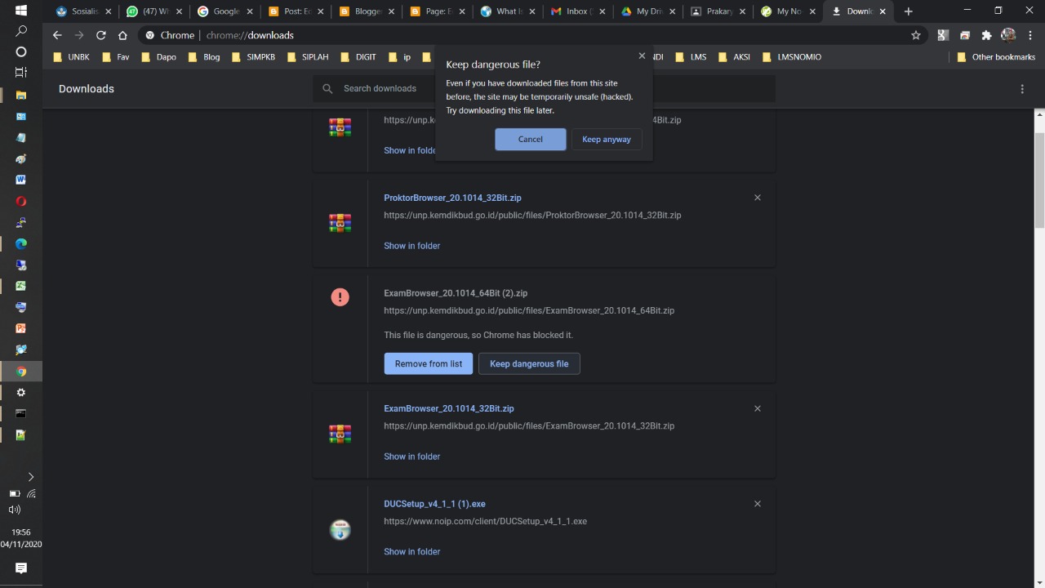1045x588 pixels.
Task: Show ExamBrowser 32Bit zip in folder
Action: pyautogui.click(x=412, y=457)
